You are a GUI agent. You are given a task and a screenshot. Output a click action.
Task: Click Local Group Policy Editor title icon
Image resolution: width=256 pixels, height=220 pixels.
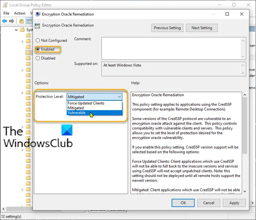5,5
